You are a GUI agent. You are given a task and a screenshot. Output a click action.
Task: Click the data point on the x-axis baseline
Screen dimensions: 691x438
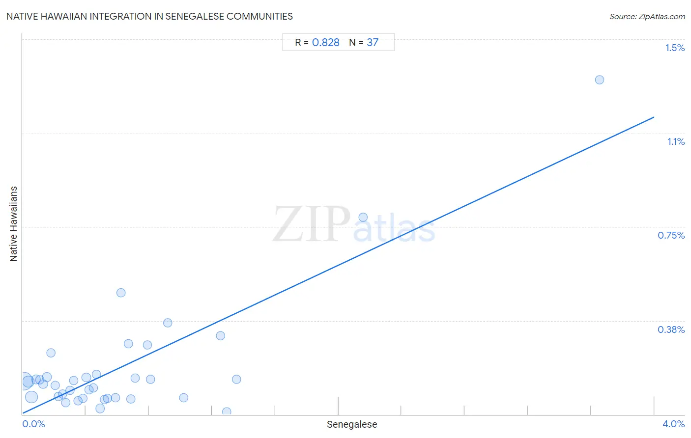227,412
